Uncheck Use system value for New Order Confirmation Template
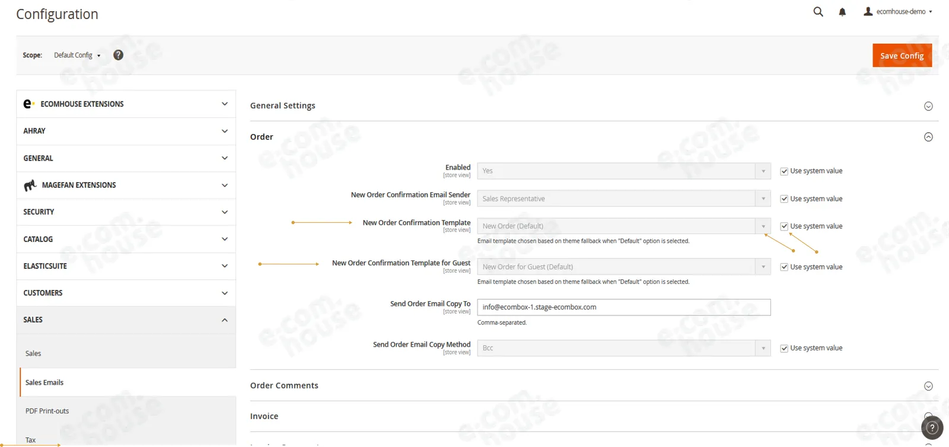The height and width of the screenshot is (447, 949). pyautogui.click(x=784, y=226)
